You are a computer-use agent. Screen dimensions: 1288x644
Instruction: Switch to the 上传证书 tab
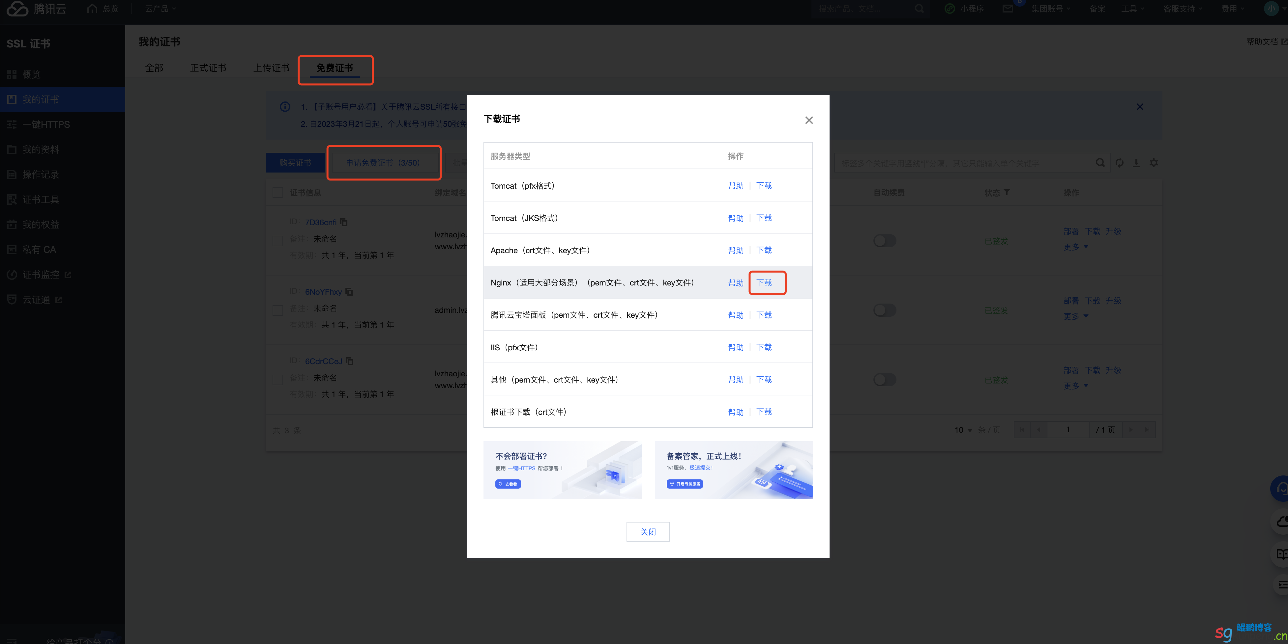(271, 67)
